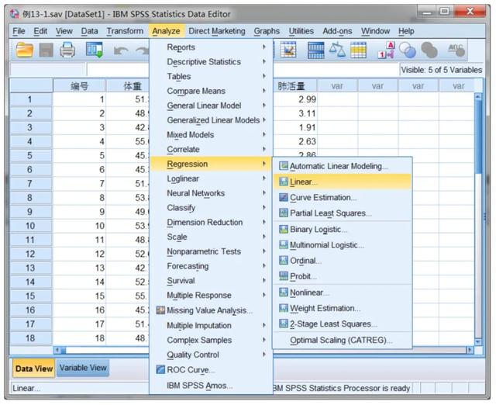The width and height of the screenshot is (496, 405).
Task: Open Optimal Scaling (CATREG) item
Action: coord(343,340)
